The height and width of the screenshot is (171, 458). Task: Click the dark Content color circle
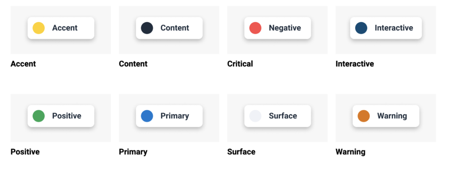[x=147, y=28]
